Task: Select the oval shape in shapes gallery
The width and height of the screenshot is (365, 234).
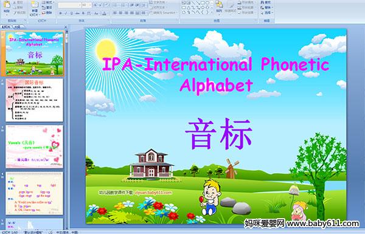Action: [207, 2]
